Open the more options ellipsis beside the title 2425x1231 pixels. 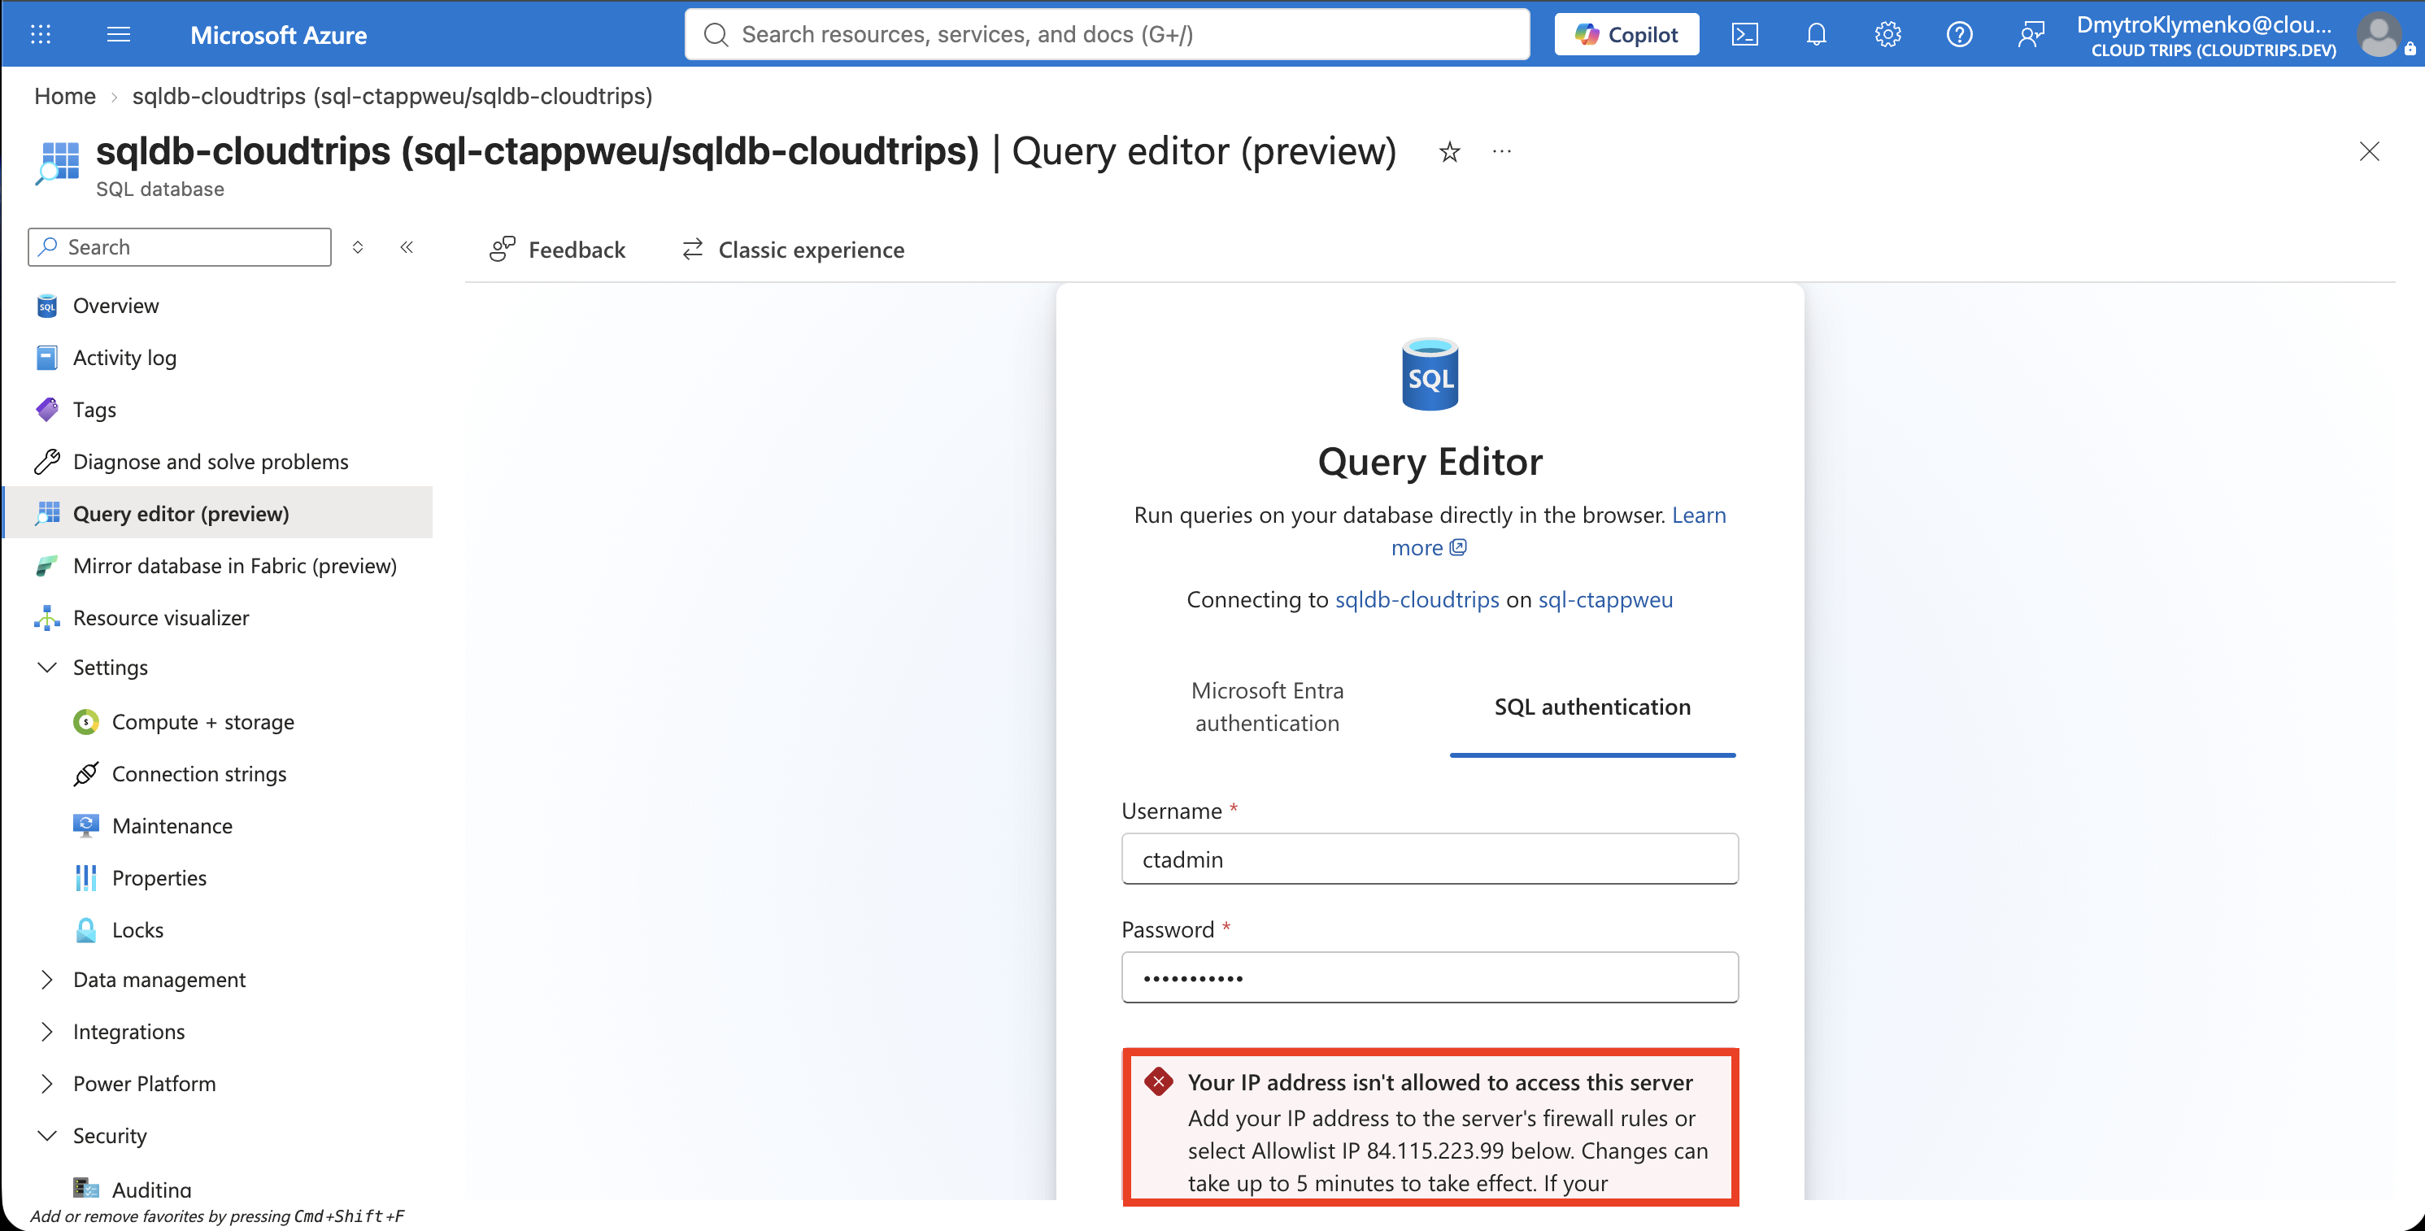[x=1501, y=150]
